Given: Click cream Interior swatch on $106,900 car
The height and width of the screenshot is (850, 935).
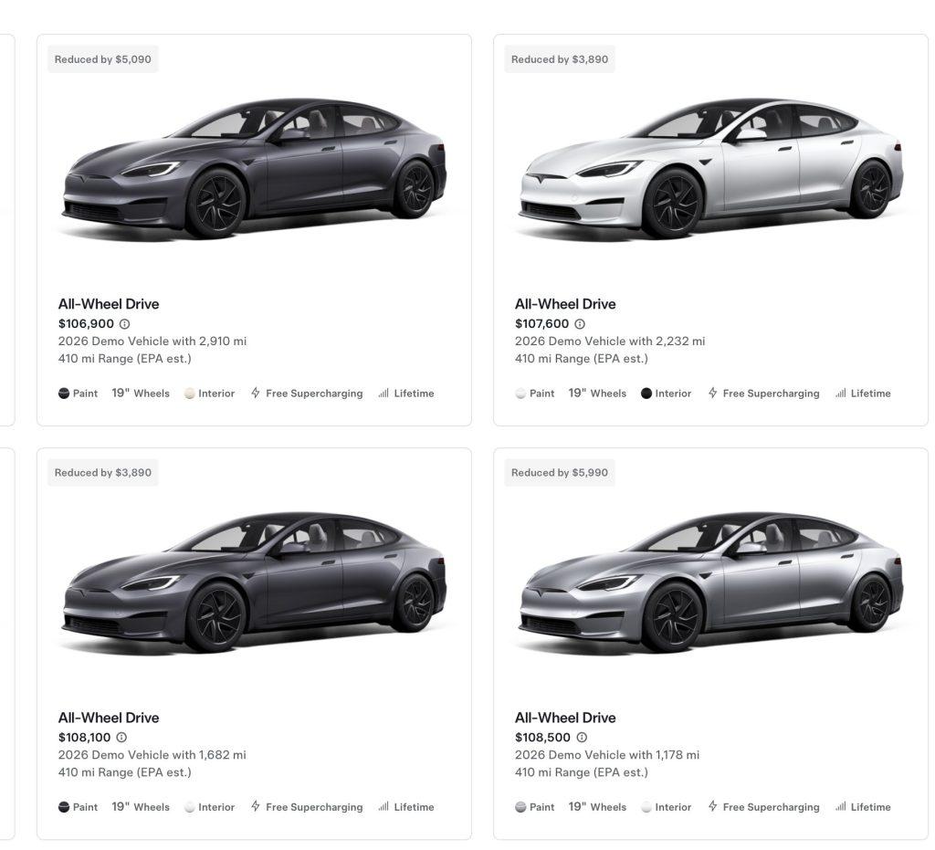Looking at the screenshot, I should click(x=190, y=394).
